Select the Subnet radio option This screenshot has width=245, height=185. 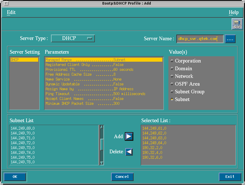pos(172,99)
